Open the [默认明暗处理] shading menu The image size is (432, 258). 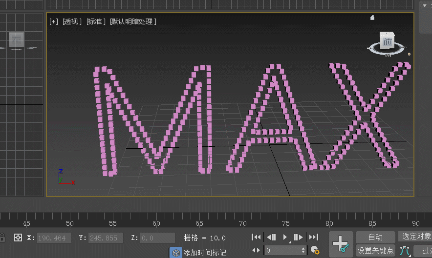pyautogui.click(x=133, y=21)
